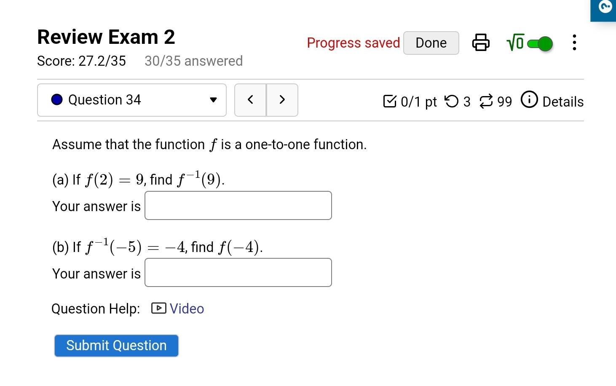616x386 pixels.
Task: Focus the answer box for part (a)
Action: pos(238,206)
